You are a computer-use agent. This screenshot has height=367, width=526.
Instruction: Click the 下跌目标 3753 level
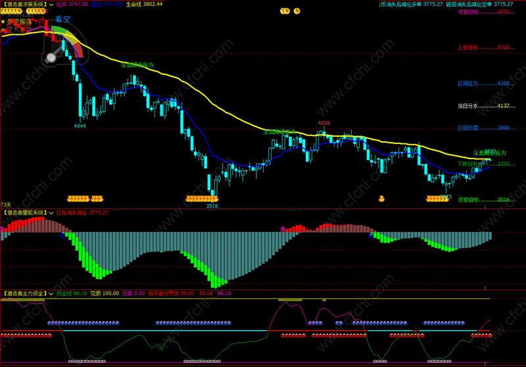[x=486, y=164]
